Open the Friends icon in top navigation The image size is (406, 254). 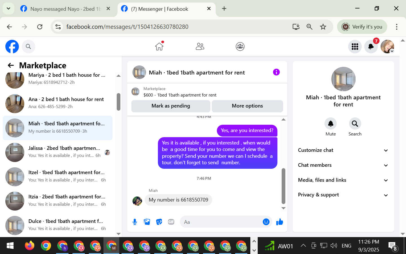coord(200,46)
